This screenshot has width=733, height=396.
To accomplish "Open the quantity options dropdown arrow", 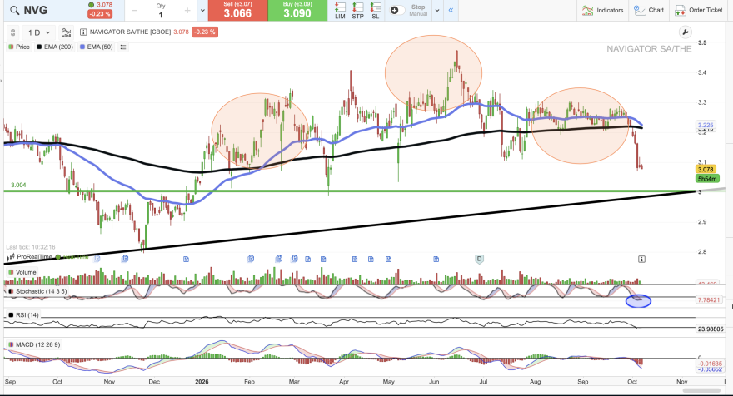I will click(x=202, y=11).
